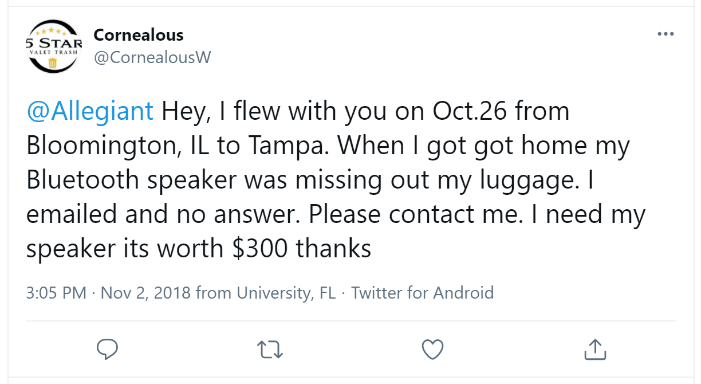Click the Twitter for Android source label
The width and height of the screenshot is (701, 384).
(x=422, y=293)
